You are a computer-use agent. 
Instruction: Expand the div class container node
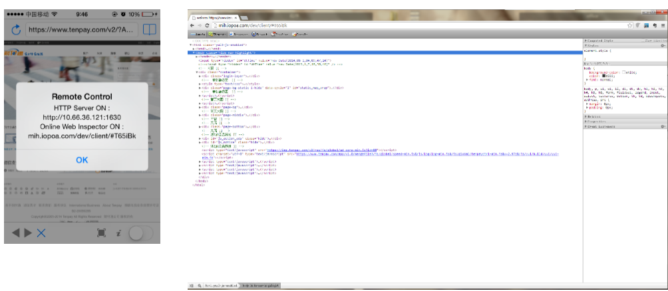[198, 71]
